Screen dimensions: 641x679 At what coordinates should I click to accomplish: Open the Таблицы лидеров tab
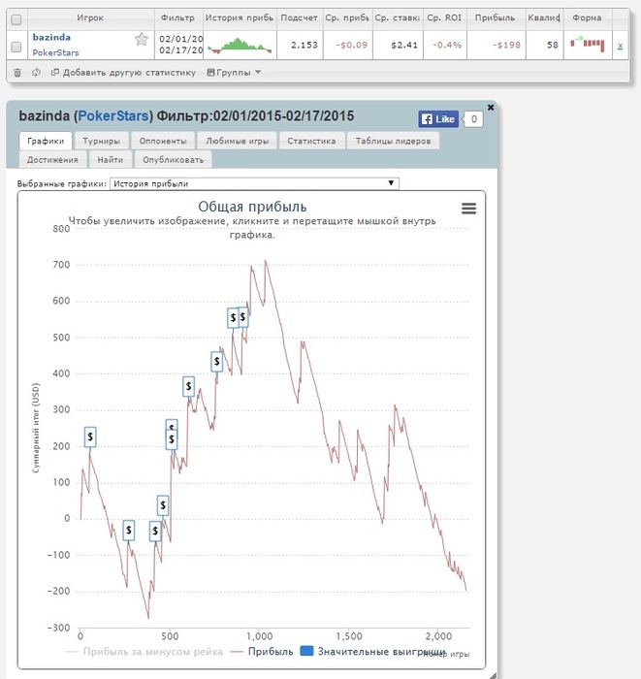pyautogui.click(x=393, y=141)
